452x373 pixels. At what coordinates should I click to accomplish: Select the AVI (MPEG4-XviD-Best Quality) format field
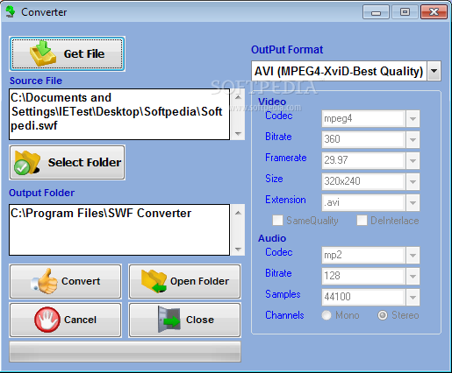[x=339, y=71]
